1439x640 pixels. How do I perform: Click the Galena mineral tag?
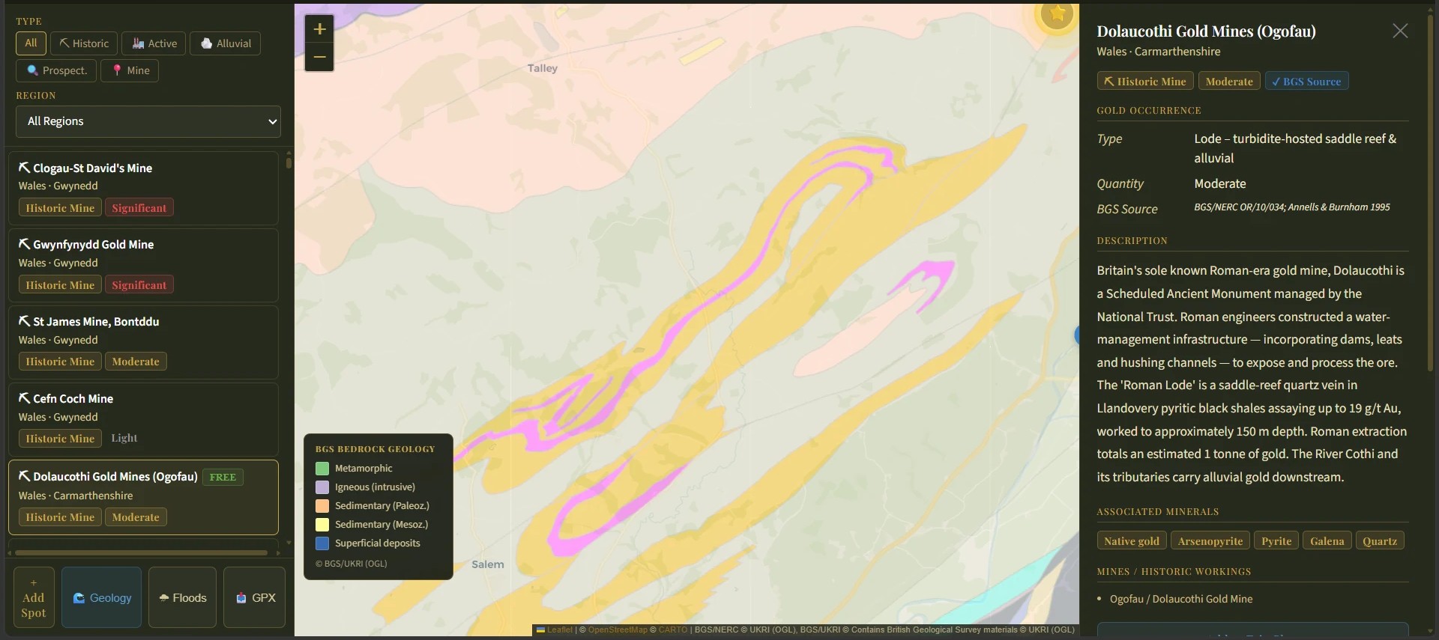(1327, 540)
